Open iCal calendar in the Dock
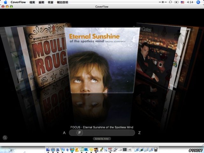 (110, 149)
